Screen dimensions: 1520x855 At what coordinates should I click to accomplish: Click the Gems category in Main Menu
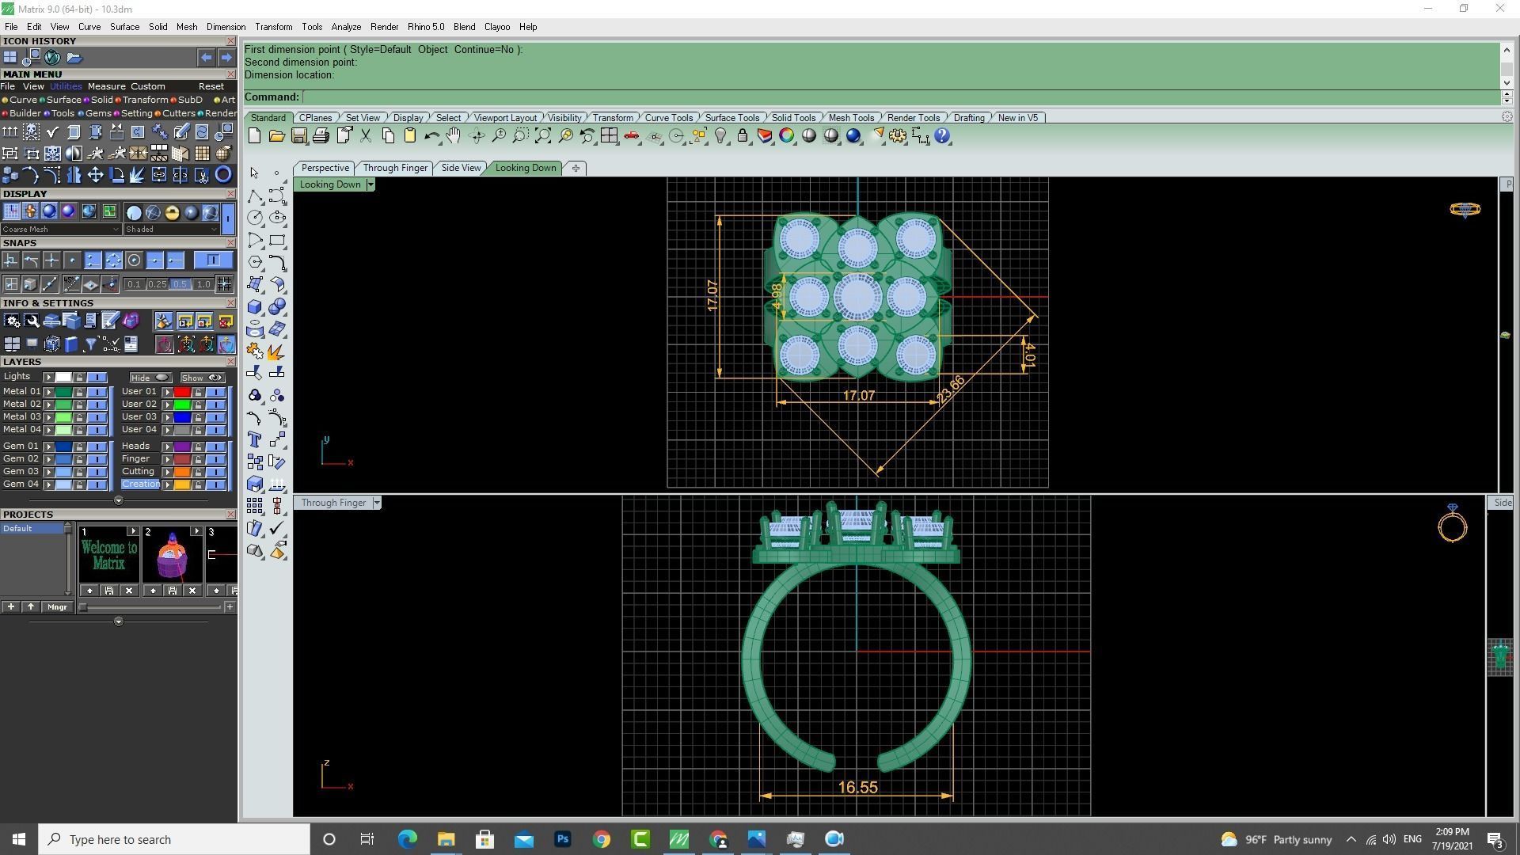pyautogui.click(x=97, y=113)
